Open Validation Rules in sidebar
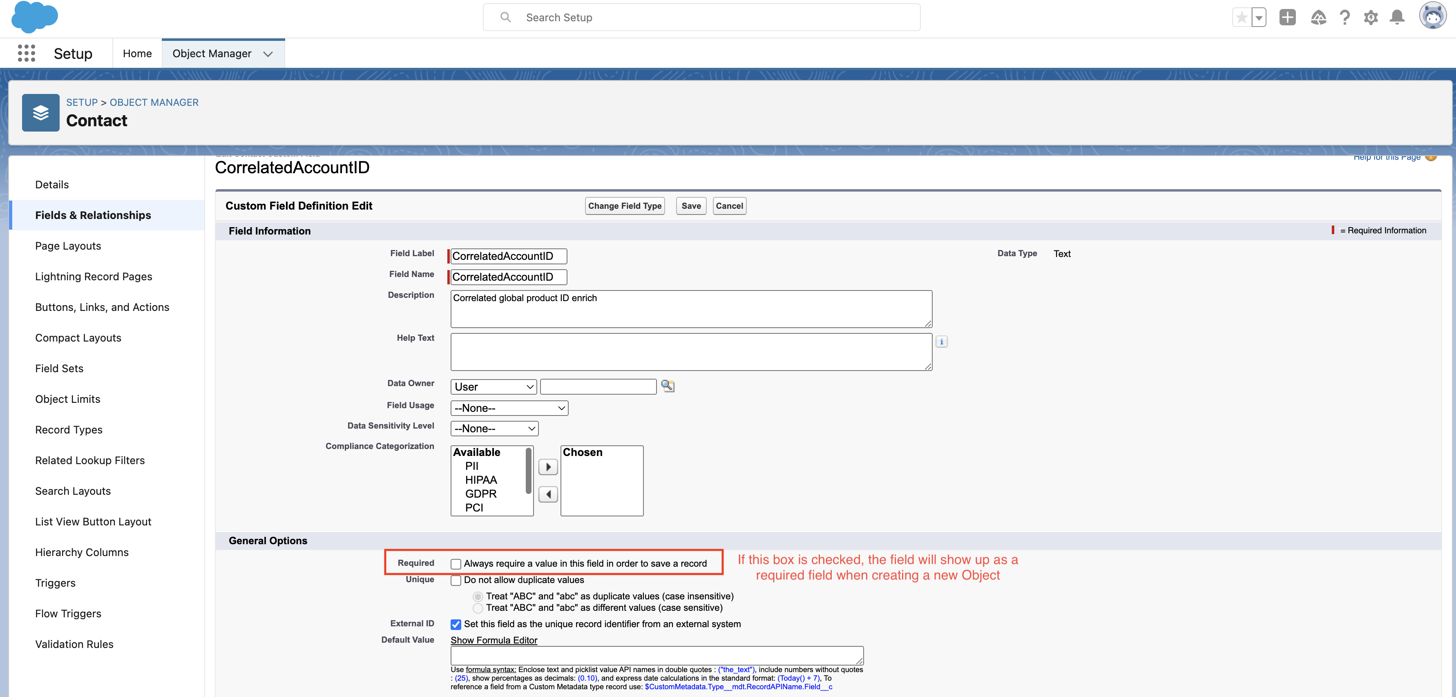 [75, 644]
